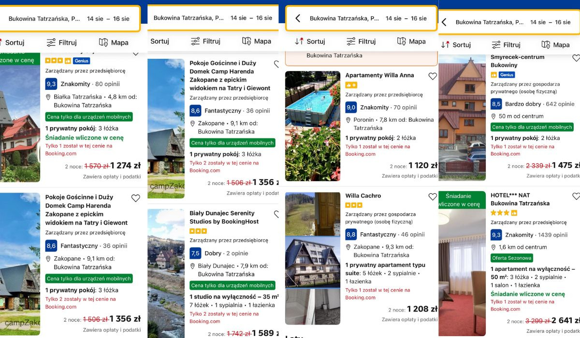Click the 1439 opinii review count
Viewport: 580px width, 338px height.
551,235
